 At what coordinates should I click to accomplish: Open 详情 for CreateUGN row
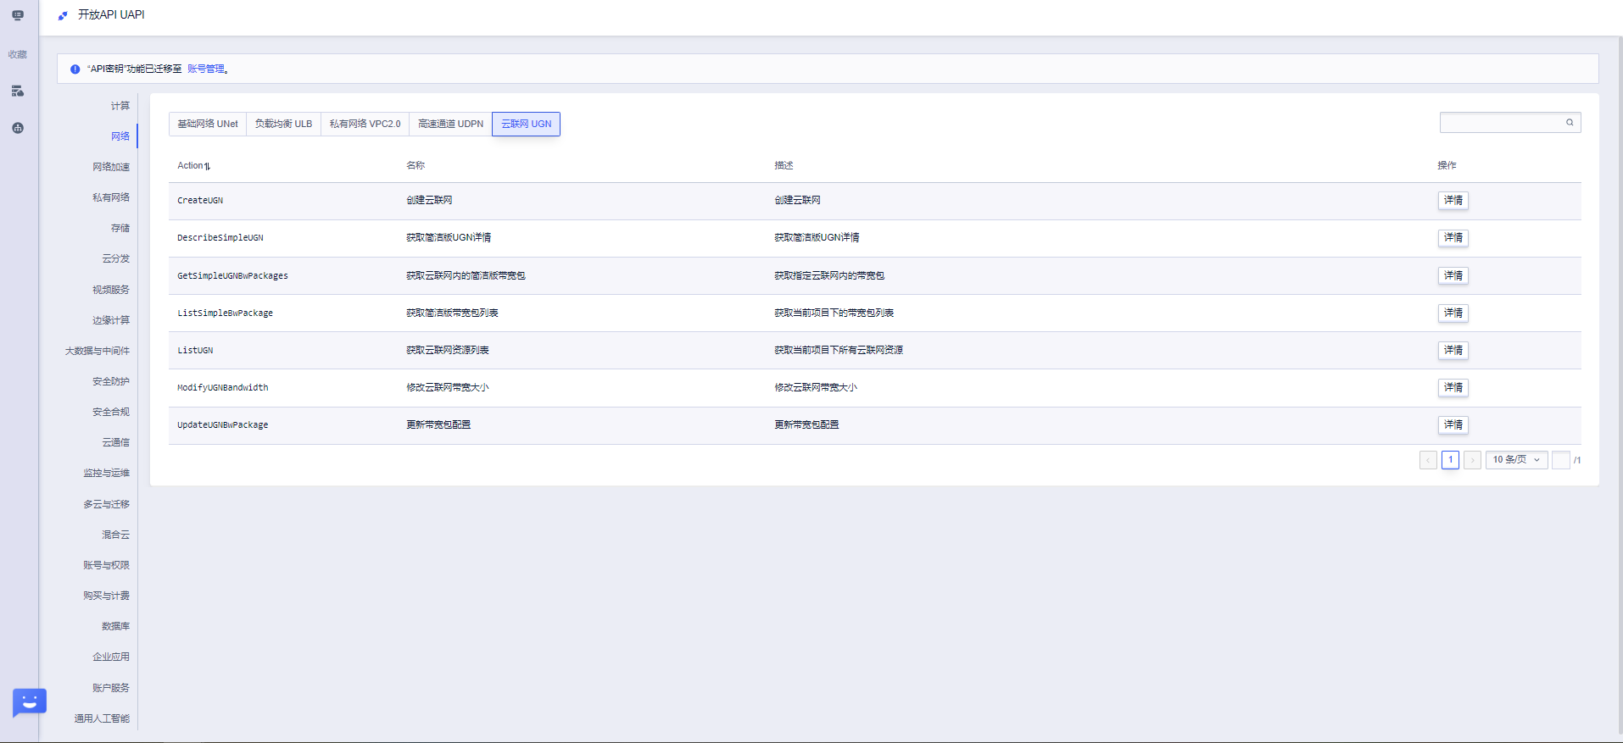tap(1453, 201)
